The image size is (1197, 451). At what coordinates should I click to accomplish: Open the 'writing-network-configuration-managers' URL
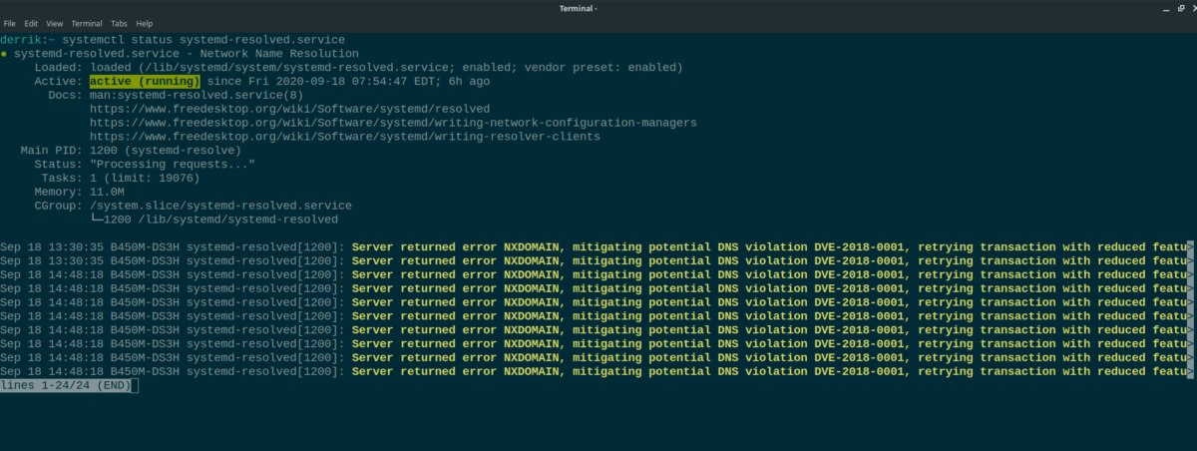[x=393, y=123]
